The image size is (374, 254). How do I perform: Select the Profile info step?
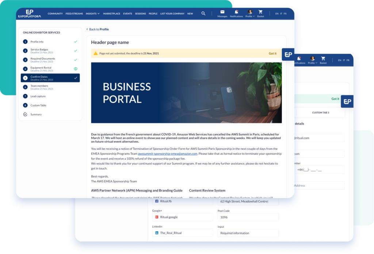pyautogui.click(x=50, y=42)
